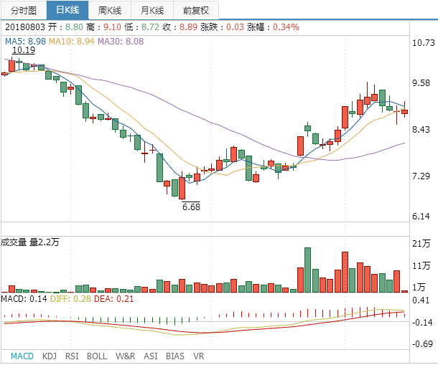Screen dimensions: 438x365
Task: Click the 11万 volume axis label
Action: coord(421,265)
